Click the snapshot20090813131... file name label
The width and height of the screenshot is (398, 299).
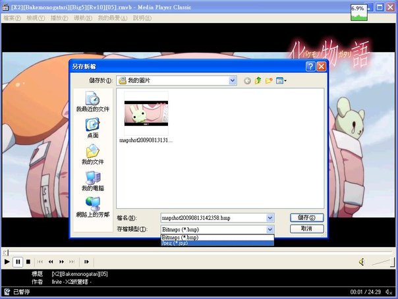[x=146, y=140]
